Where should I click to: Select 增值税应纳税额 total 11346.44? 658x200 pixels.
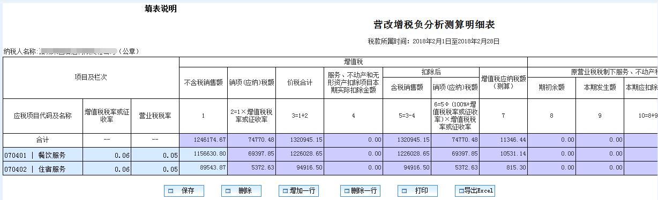[x=504, y=140]
